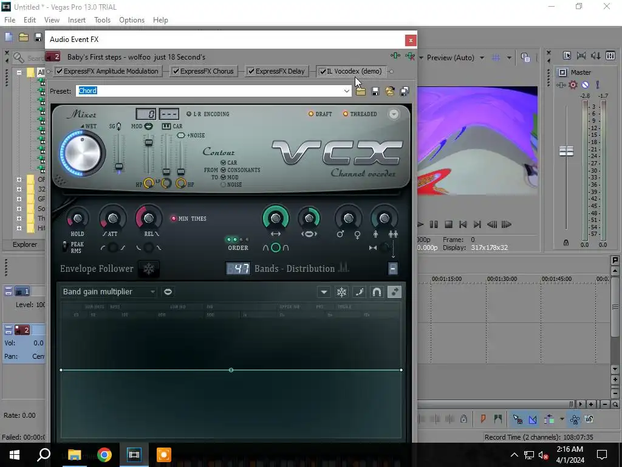This screenshot has height=467, width=622.
Task: Click the Plug-In Chain icon in Audio Event FX
Action: tap(395, 56)
